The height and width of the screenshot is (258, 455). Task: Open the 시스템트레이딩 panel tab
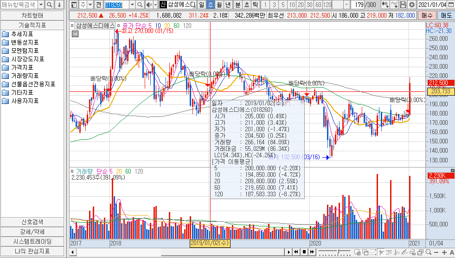tap(32, 241)
